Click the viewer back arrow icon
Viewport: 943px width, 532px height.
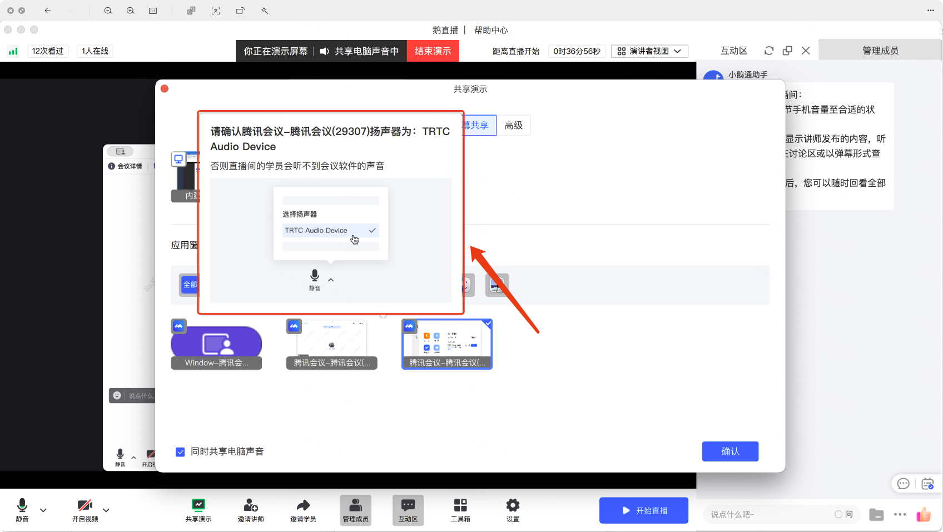click(48, 11)
